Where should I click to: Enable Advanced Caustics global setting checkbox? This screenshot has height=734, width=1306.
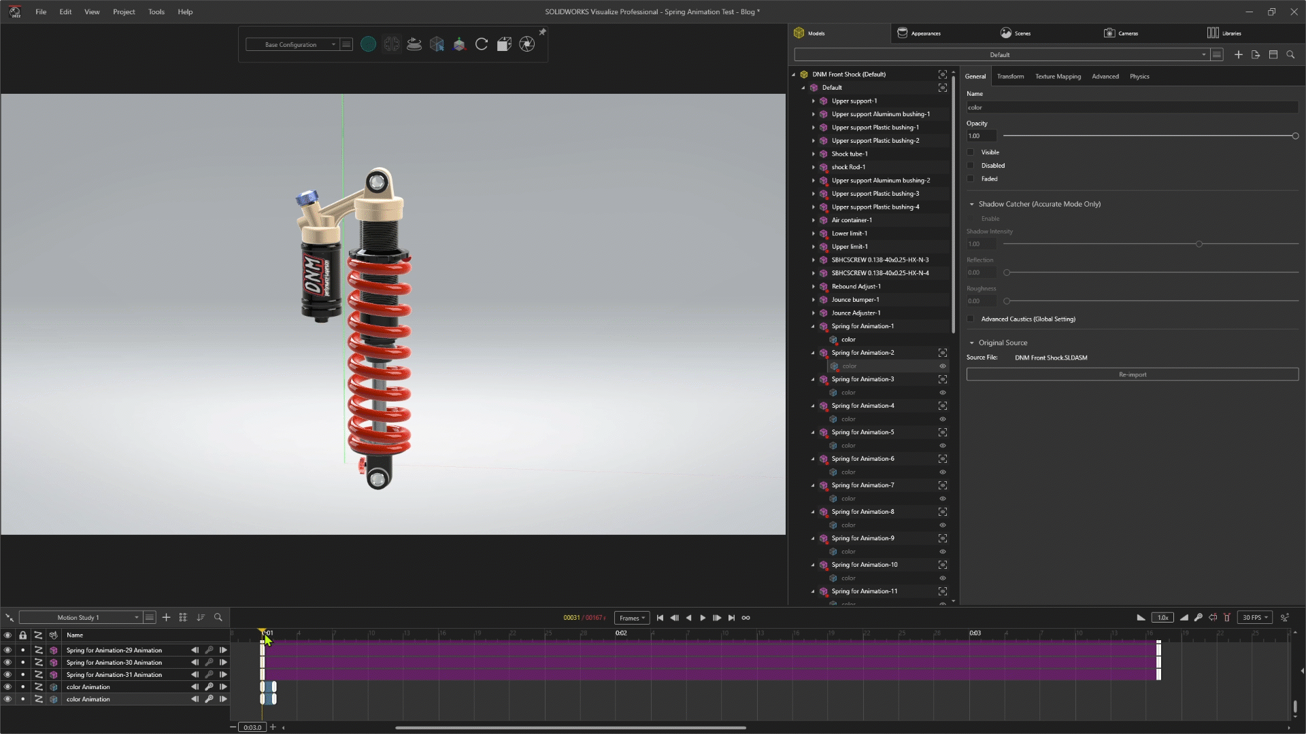[971, 319]
